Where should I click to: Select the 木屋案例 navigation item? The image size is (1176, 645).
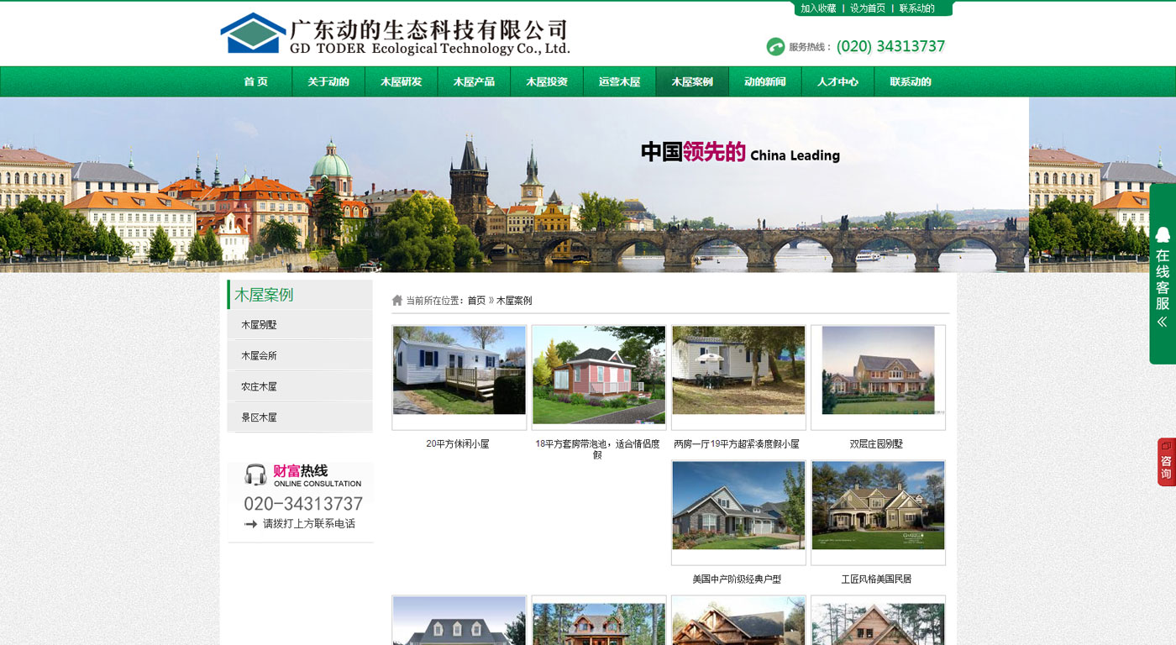692,82
